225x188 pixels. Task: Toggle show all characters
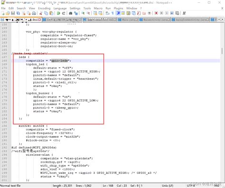tap(112, 13)
